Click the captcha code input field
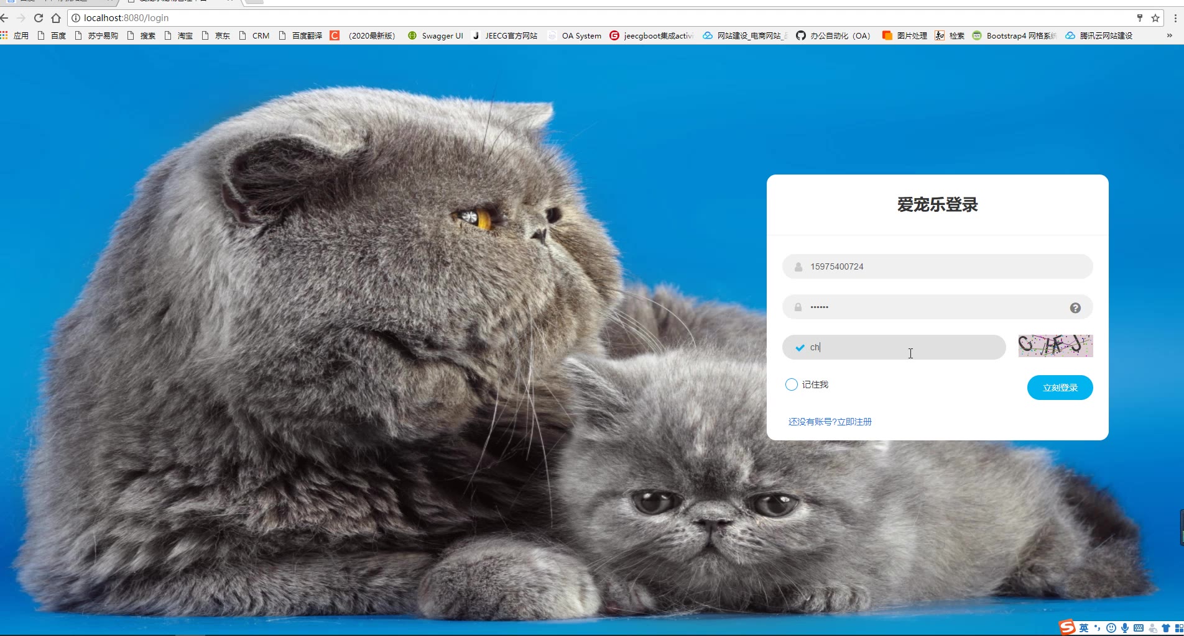The width and height of the screenshot is (1184, 636). [x=894, y=347]
